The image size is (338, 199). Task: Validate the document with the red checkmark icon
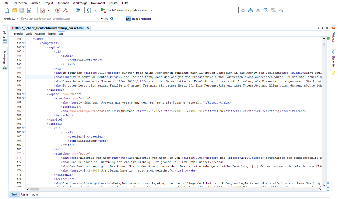pyautogui.click(x=43, y=10)
